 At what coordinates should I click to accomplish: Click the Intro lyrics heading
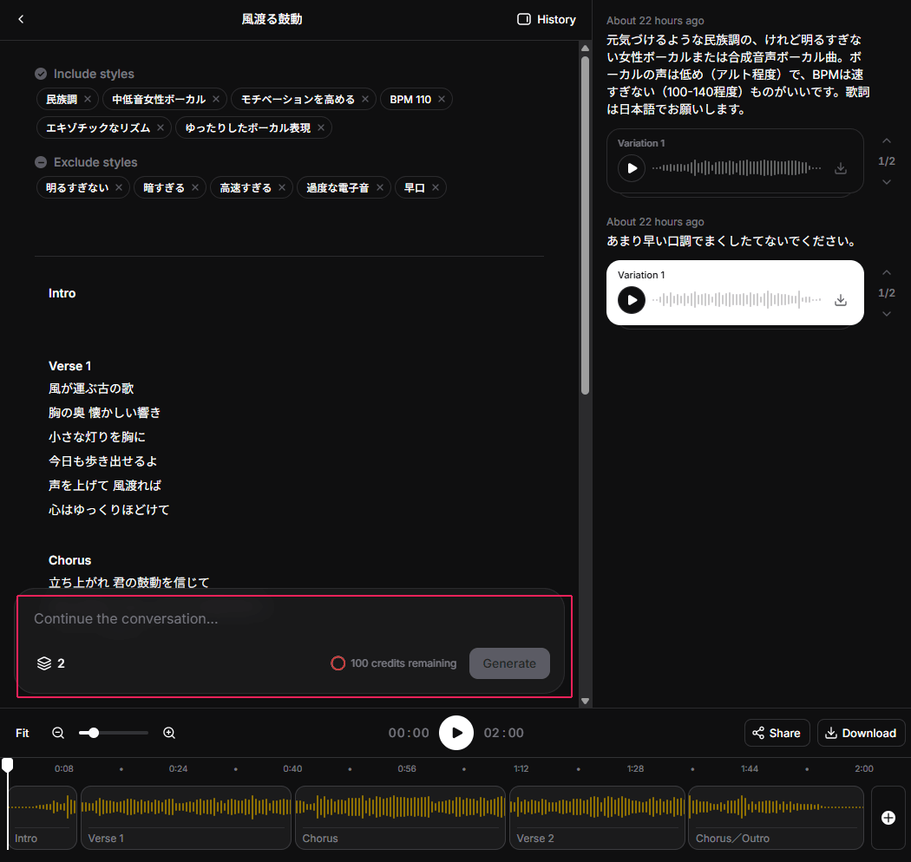[62, 293]
